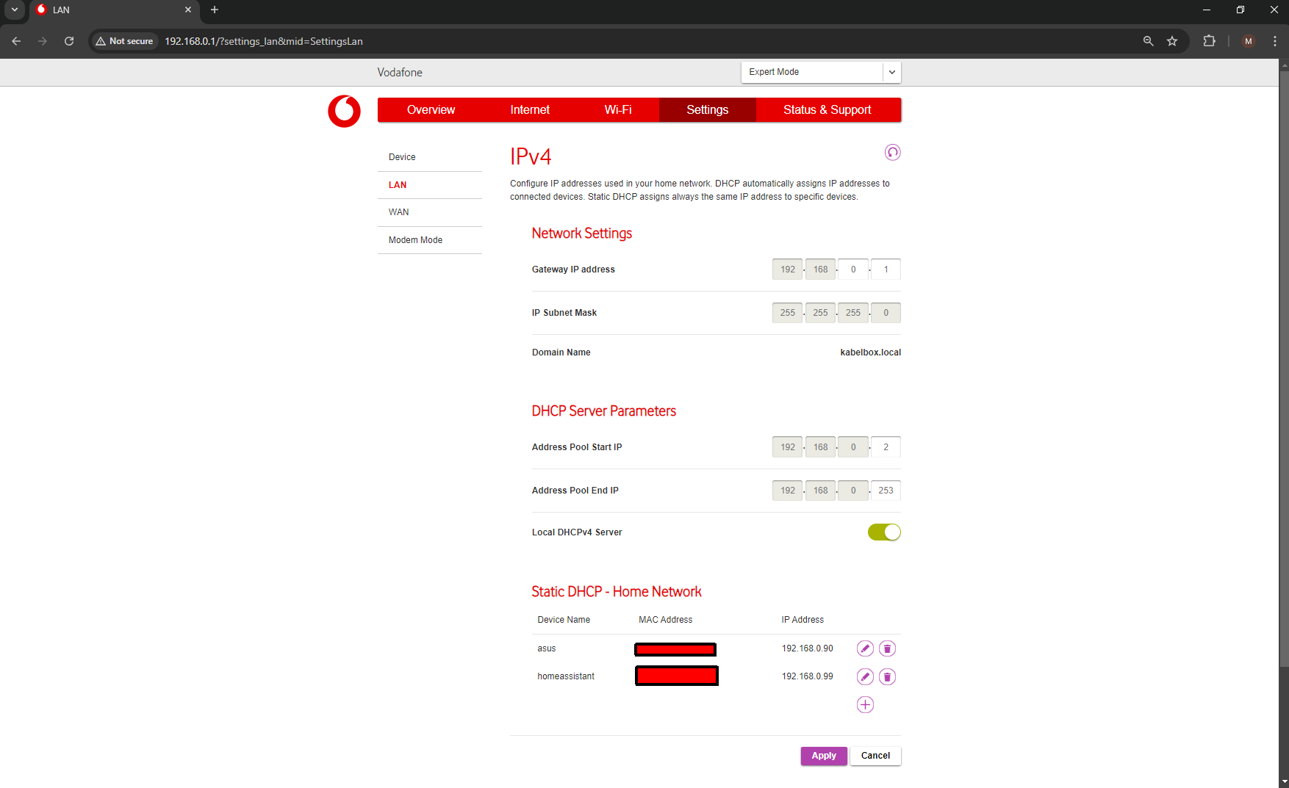Expand the browser tab search dropdown
This screenshot has width=1289, height=788.
pos(14,10)
